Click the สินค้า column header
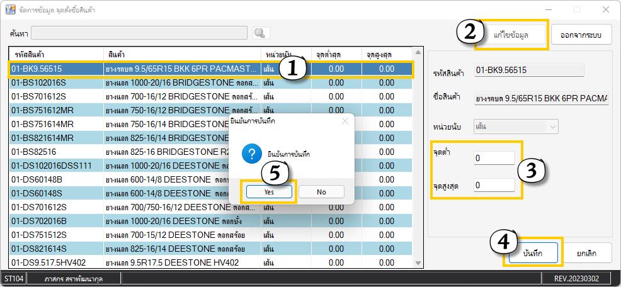This screenshot has width=621, height=287. coord(182,54)
